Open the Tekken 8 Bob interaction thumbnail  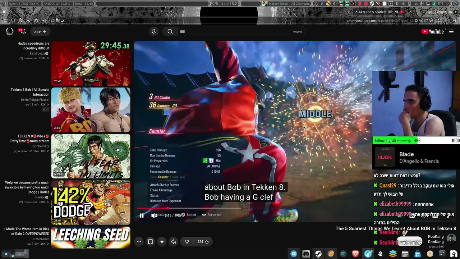coord(91,110)
